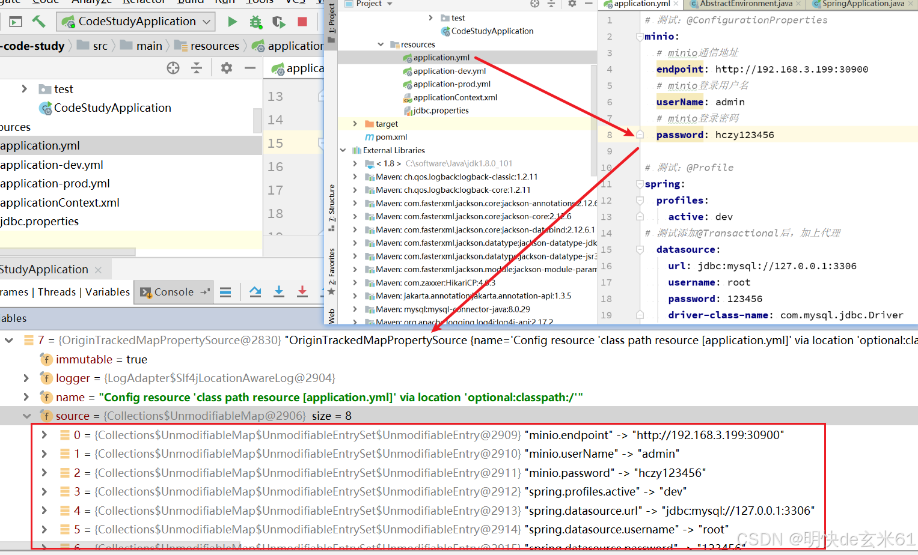
Task: Expand the 'logger' variable node
Action: coord(26,378)
